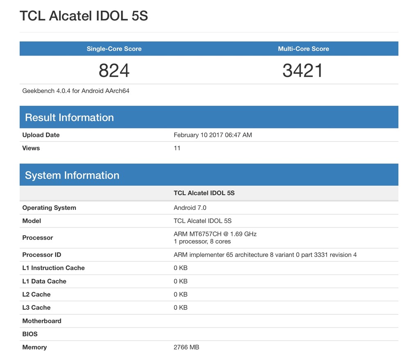
Task: Click the Processor ID label
Action: click(x=41, y=255)
